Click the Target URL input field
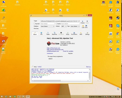 [60, 21]
